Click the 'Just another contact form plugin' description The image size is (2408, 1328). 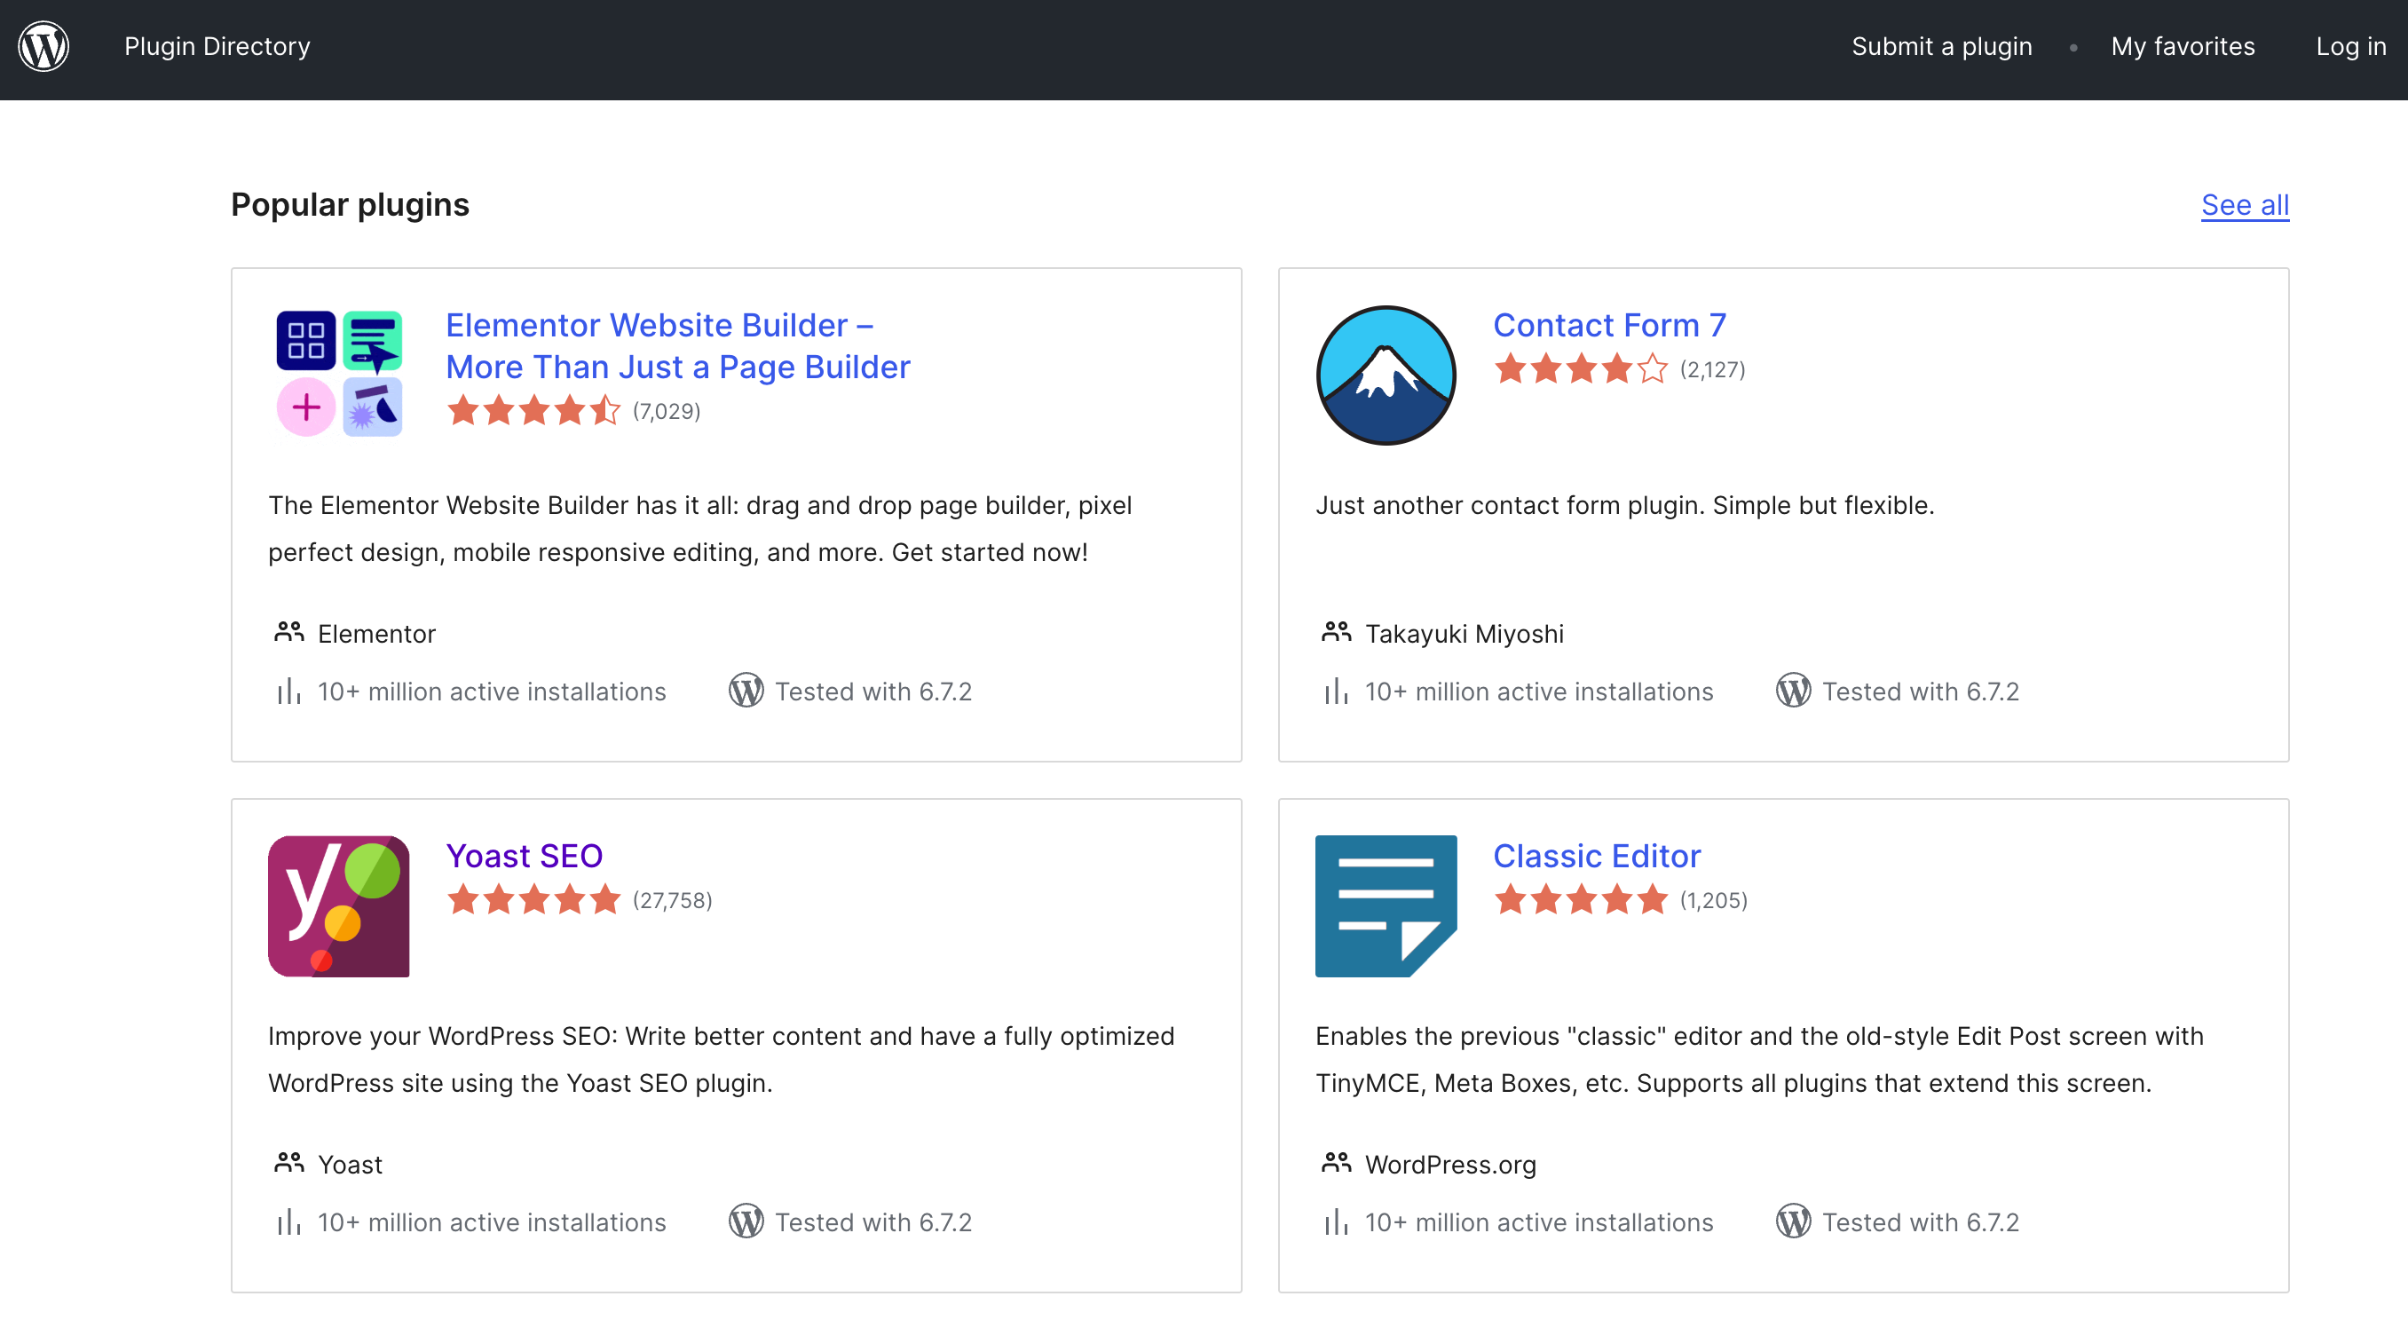1624,506
